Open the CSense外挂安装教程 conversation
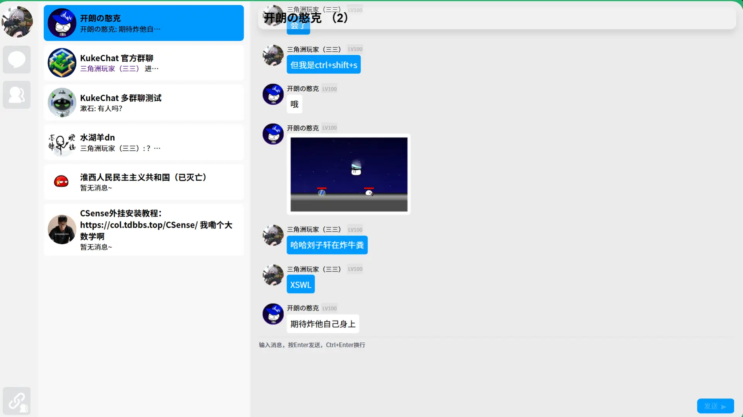The height and width of the screenshot is (417, 743). [x=144, y=230]
